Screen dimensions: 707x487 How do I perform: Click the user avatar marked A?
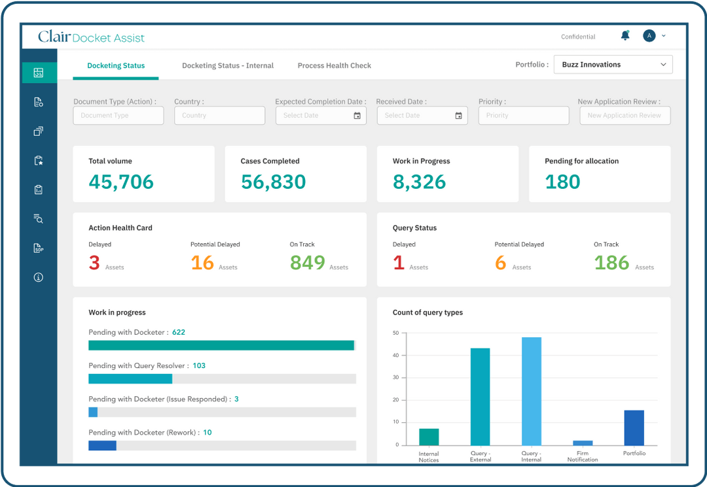649,36
